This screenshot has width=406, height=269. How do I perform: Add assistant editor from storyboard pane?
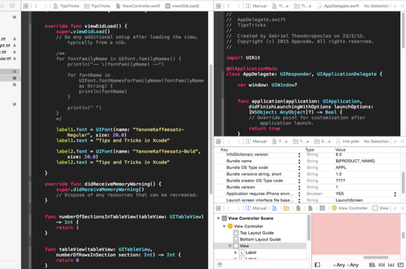pyautogui.click(x=395, y=208)
